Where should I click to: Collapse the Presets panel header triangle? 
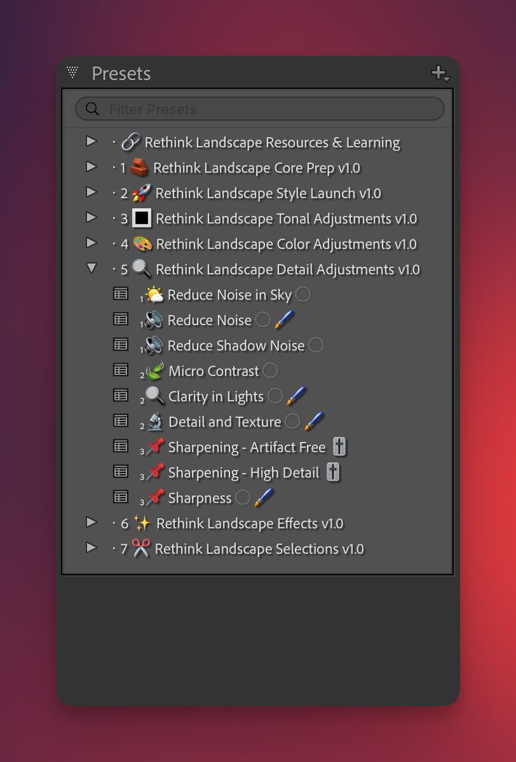(x=72, y=72)
